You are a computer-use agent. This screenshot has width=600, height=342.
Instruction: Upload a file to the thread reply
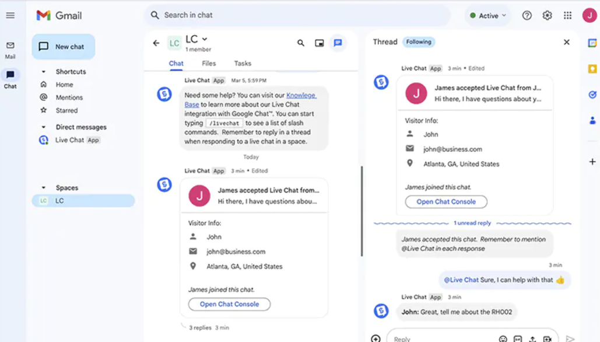(532, 338)
